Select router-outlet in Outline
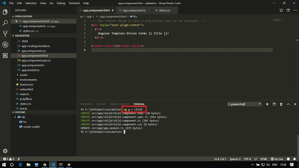Viewport: 299px width, 168px height. tap(31, 127)
